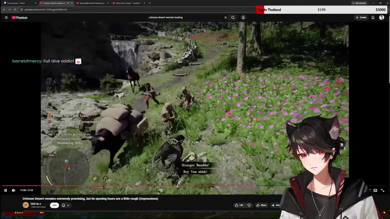
Task: Go back in browser history
Action: [4, 9]
